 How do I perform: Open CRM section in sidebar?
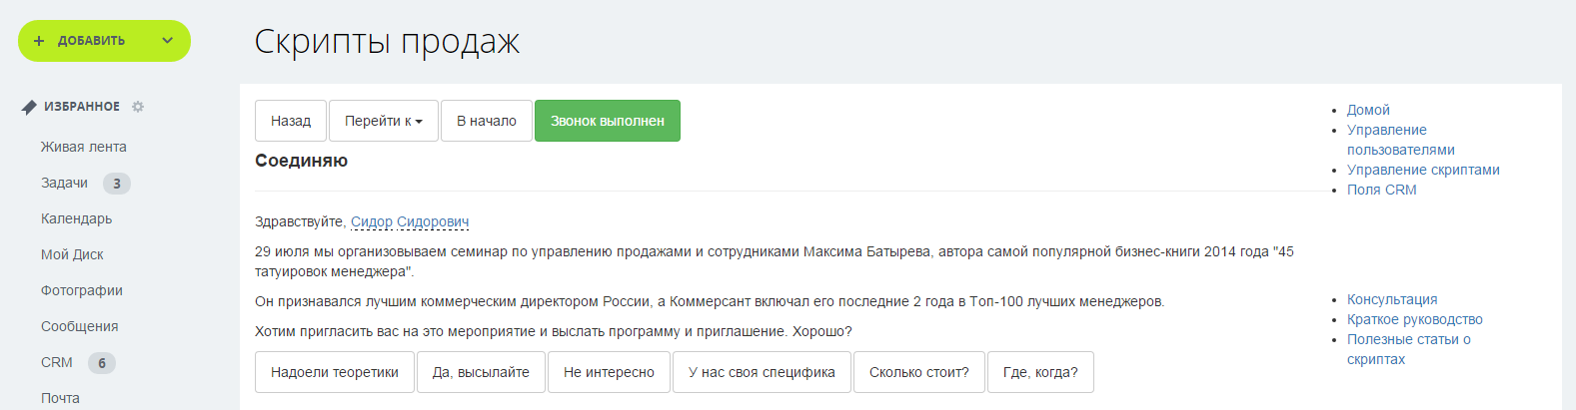tap(57, 362)
